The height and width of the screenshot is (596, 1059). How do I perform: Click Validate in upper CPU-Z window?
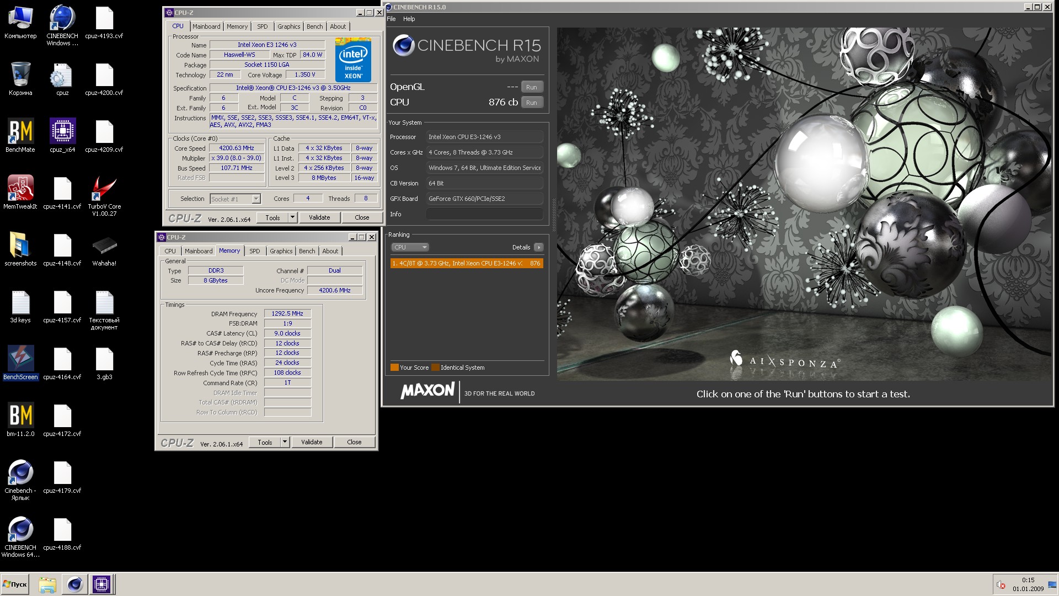pos(319,217)
